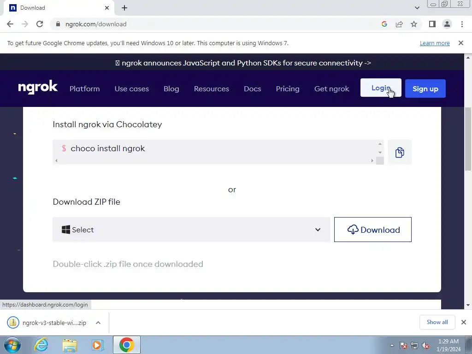
Task: Open Action Center flag icon
Action: [x=403, y=345]
